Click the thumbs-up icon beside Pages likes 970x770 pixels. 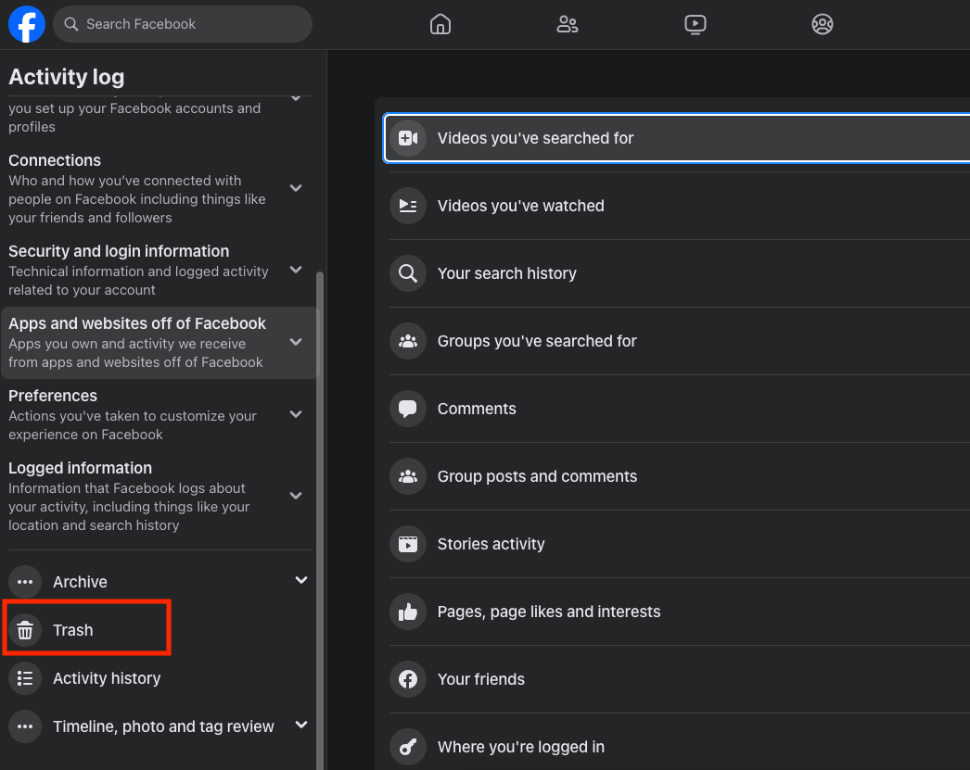(408, 612)
